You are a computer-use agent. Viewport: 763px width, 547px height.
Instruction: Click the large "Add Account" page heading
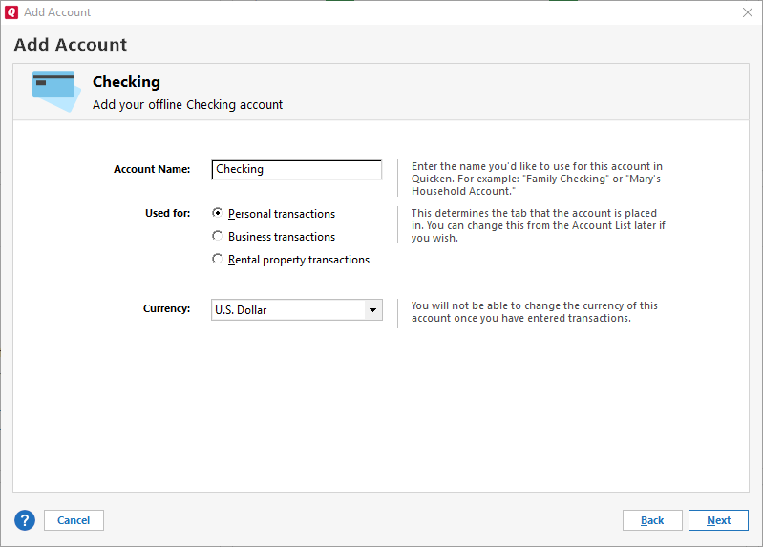click(x=71, y=45)
